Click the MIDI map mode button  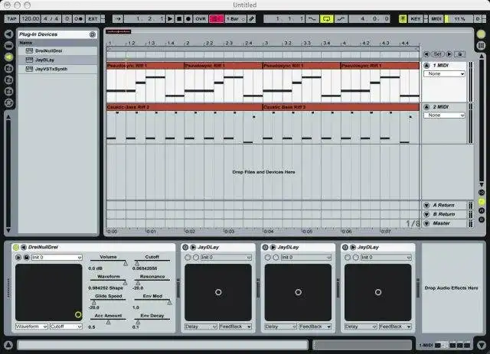coord(436,18)
